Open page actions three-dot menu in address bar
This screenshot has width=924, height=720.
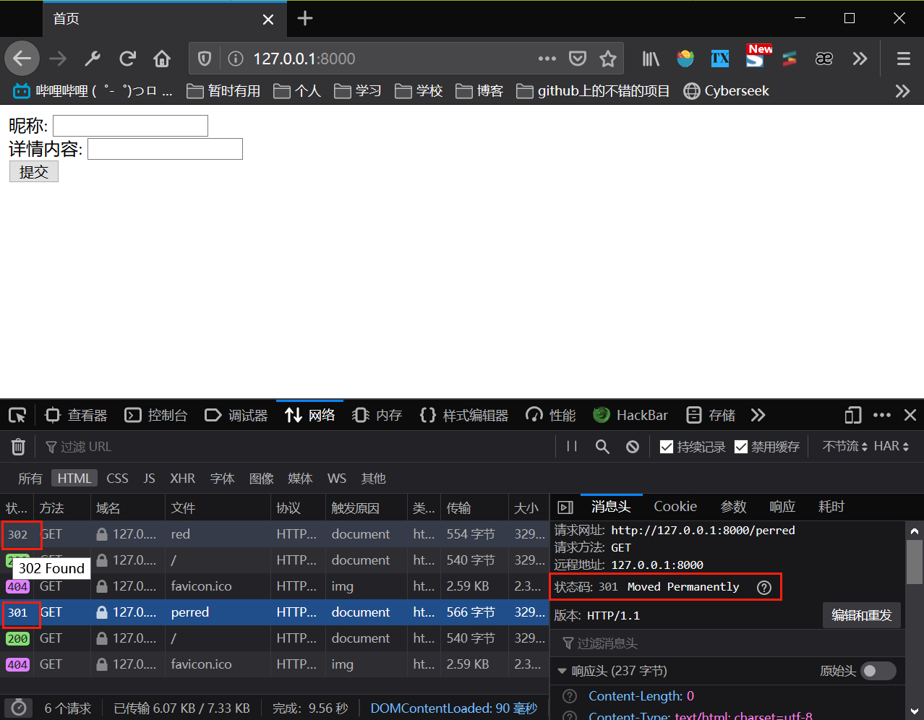(547, 59)
